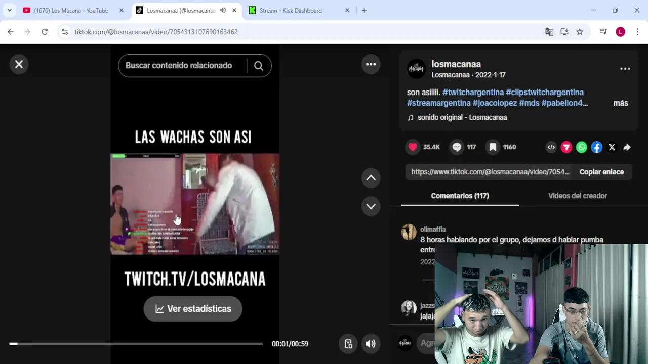Select the Losmacanaa TikTok tab

click(x=181, y=10)
